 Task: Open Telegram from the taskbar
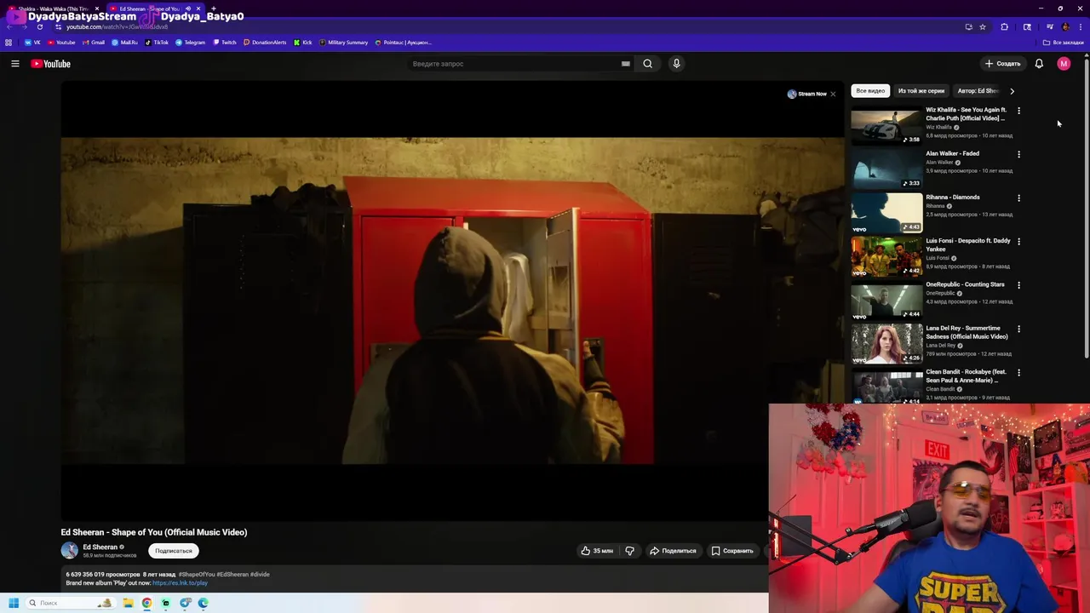coord(185,603)
